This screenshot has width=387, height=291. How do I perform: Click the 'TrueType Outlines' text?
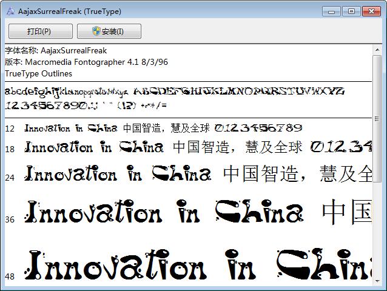click(x=38, y=73)
